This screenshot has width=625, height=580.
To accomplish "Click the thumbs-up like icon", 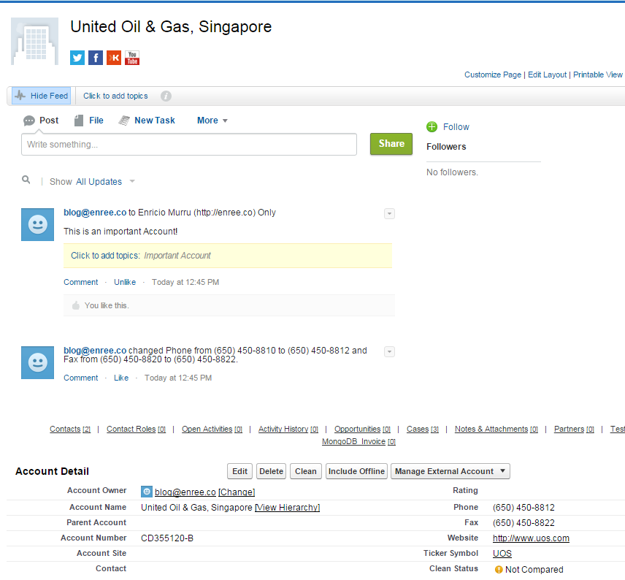I will (x=76, y=305).
